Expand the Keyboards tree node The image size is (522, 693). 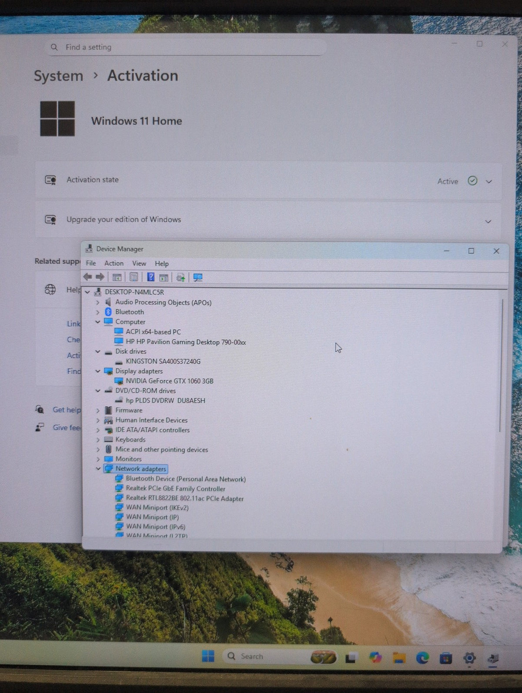tap(97, 440)
